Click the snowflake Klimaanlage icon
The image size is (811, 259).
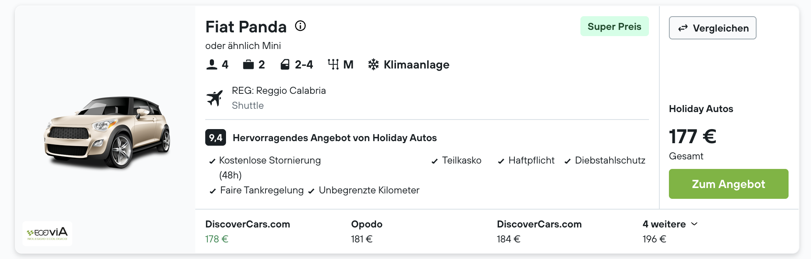pos(374,64)
